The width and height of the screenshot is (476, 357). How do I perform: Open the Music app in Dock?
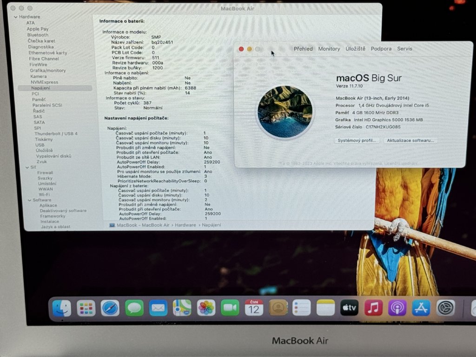[x=373, y=308]
